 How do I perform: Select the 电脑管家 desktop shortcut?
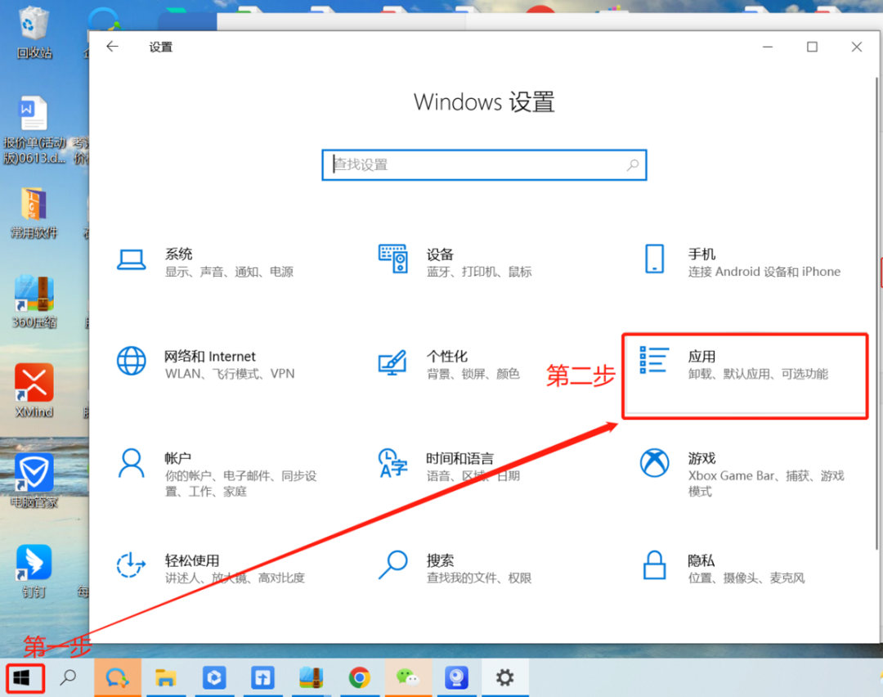(34, 481)
